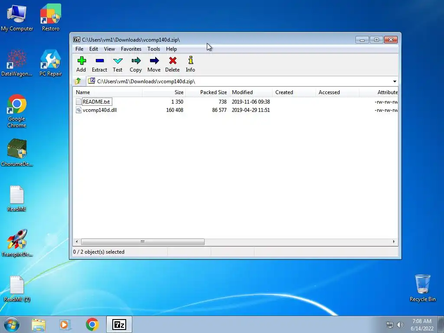Open the Tools menu
444x333 pixels.
[154, 49]
